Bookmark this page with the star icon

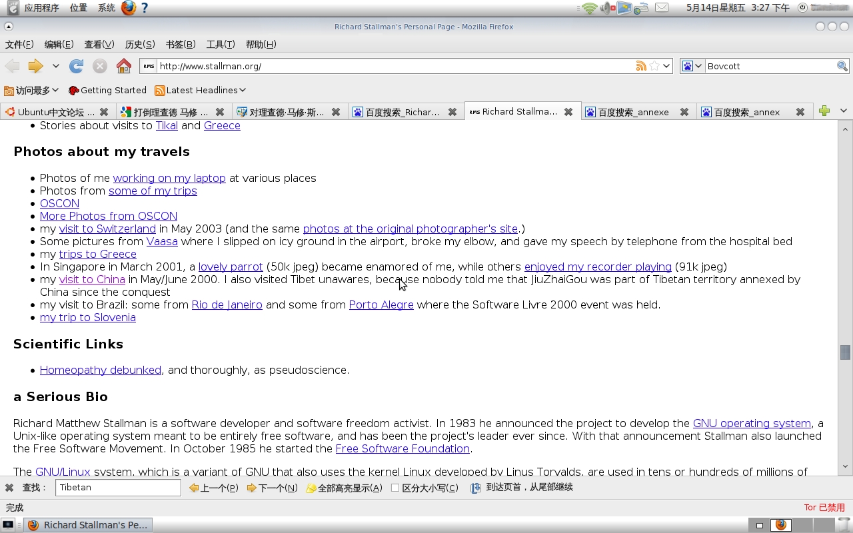(x=654, y=66)
